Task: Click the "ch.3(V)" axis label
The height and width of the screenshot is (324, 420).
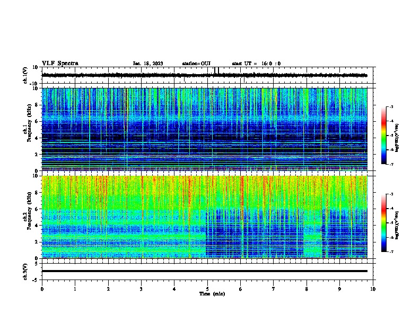Action: point(25,272)
